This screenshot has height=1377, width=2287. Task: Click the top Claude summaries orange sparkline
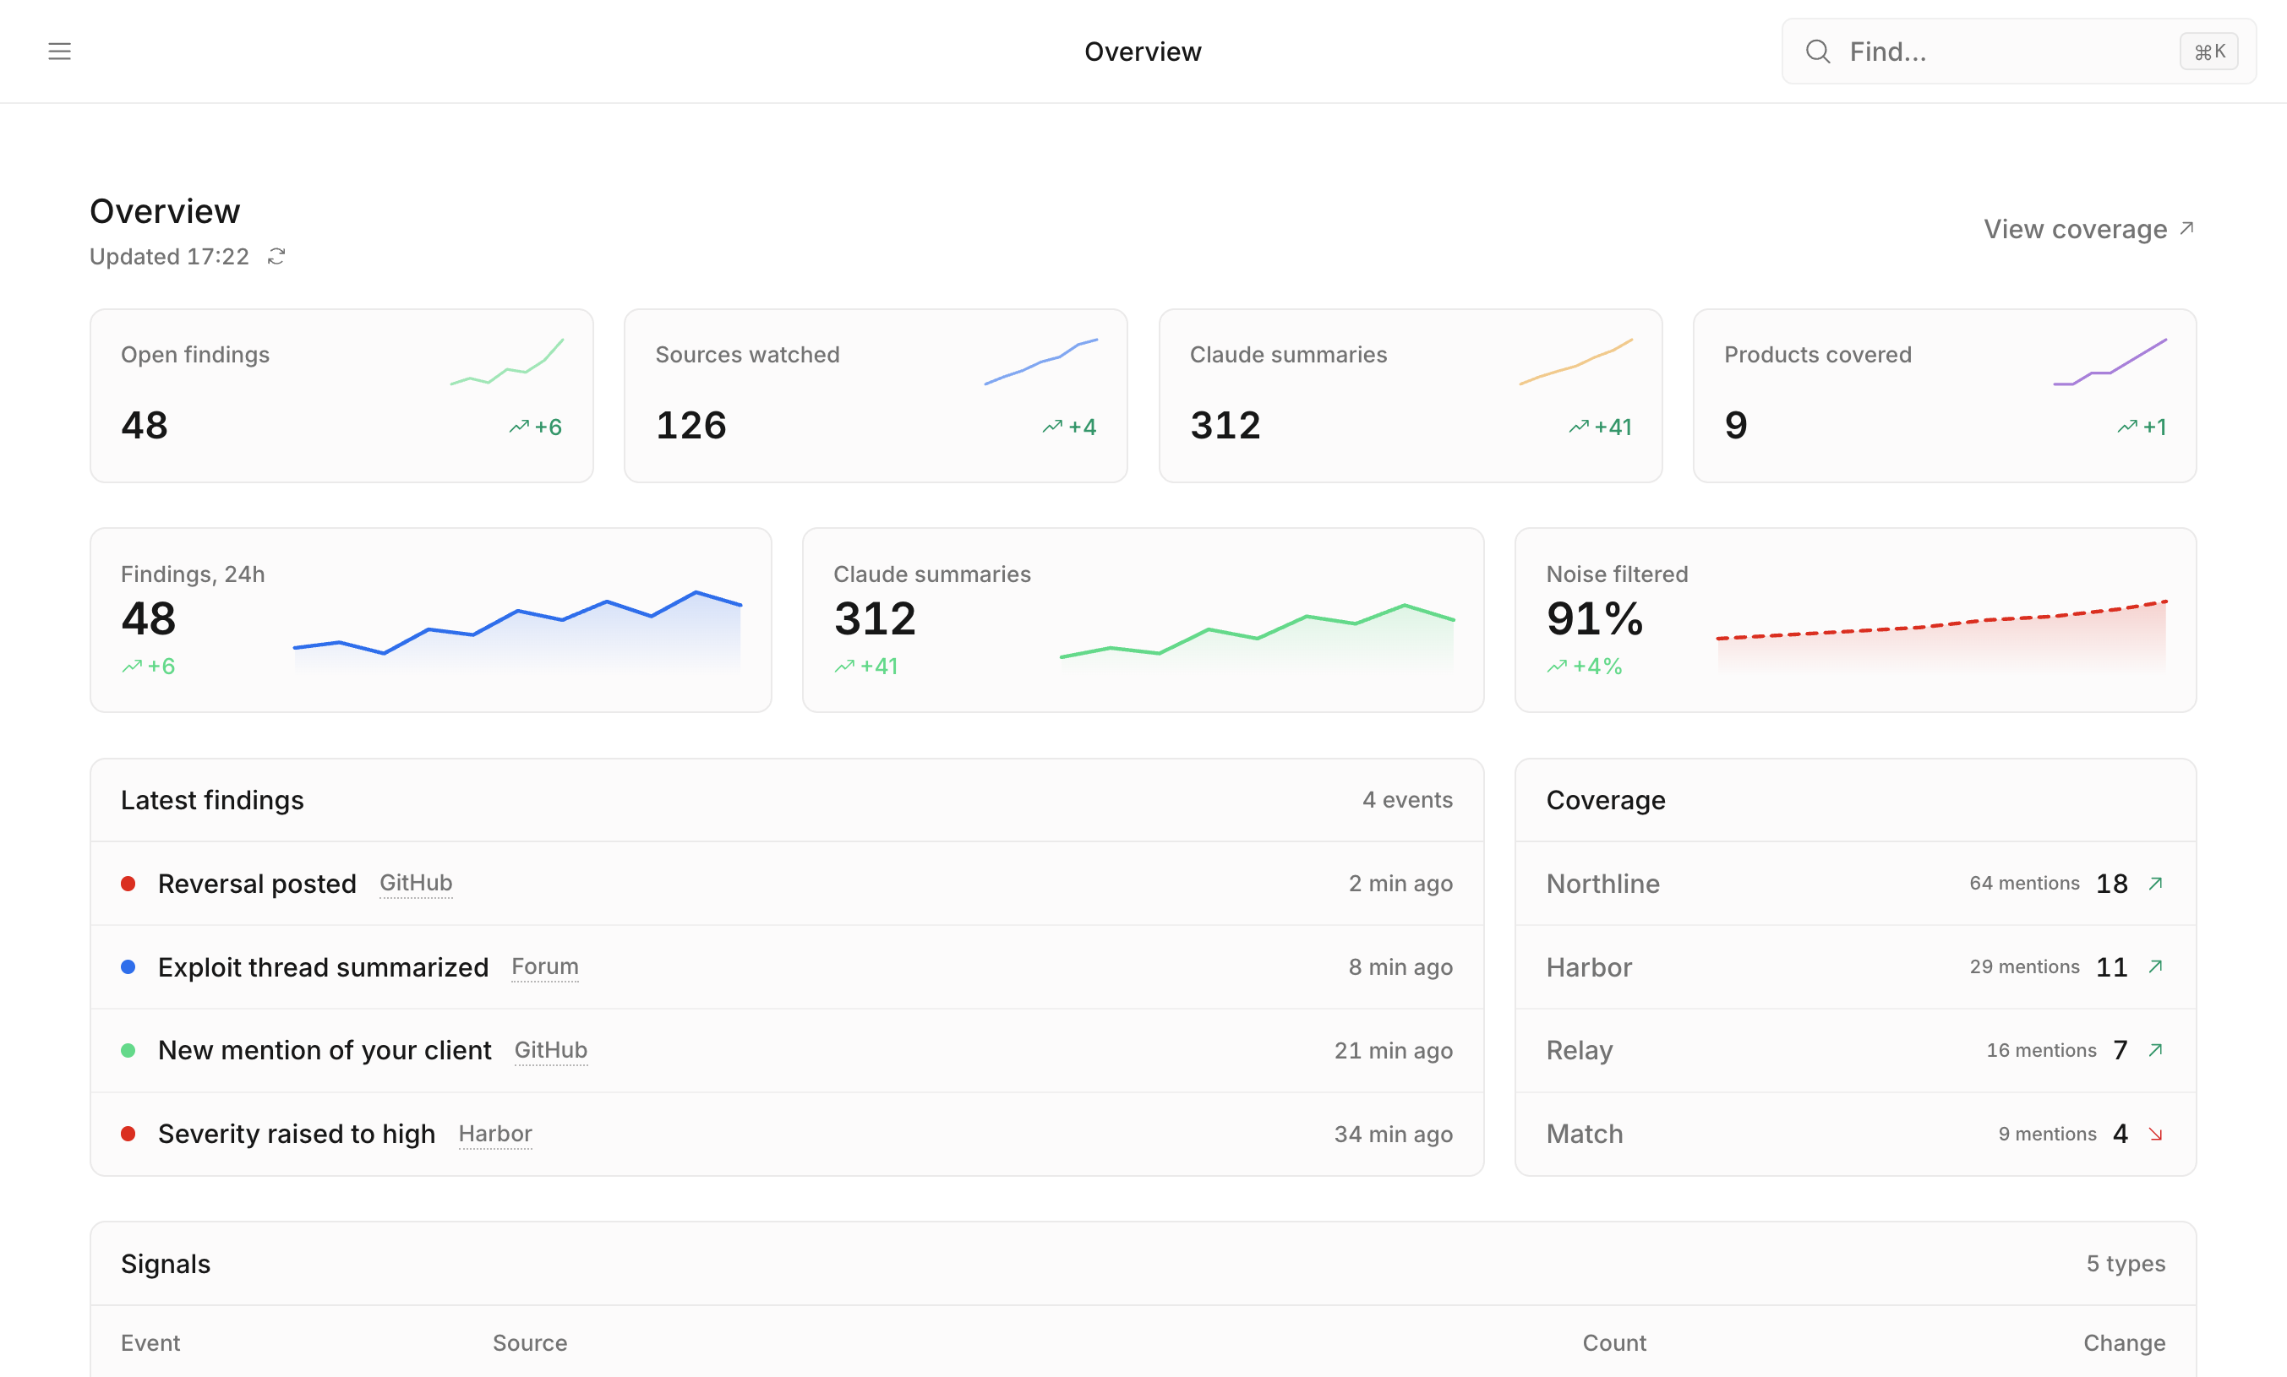[1575, 362]
